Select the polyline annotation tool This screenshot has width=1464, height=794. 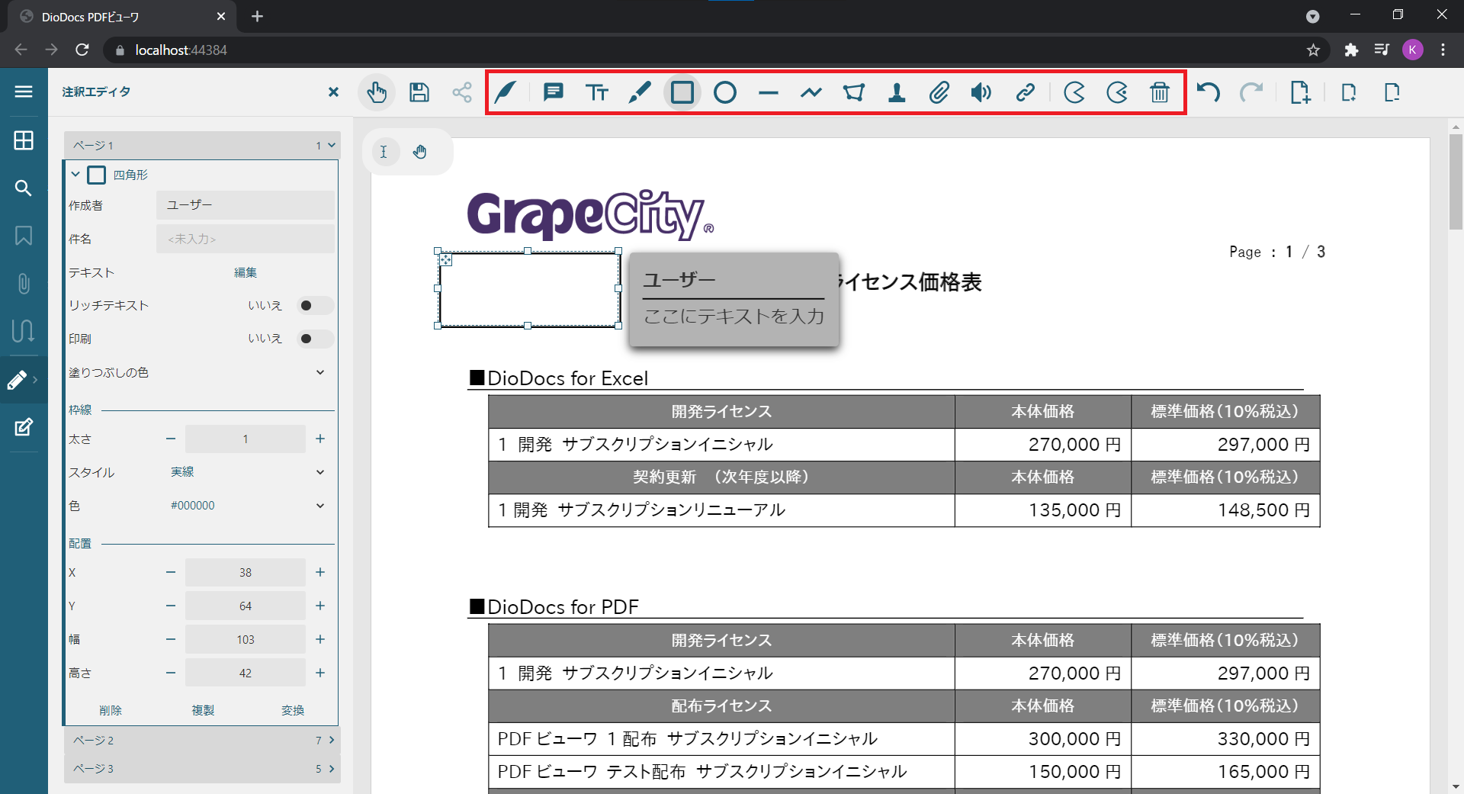811,92
